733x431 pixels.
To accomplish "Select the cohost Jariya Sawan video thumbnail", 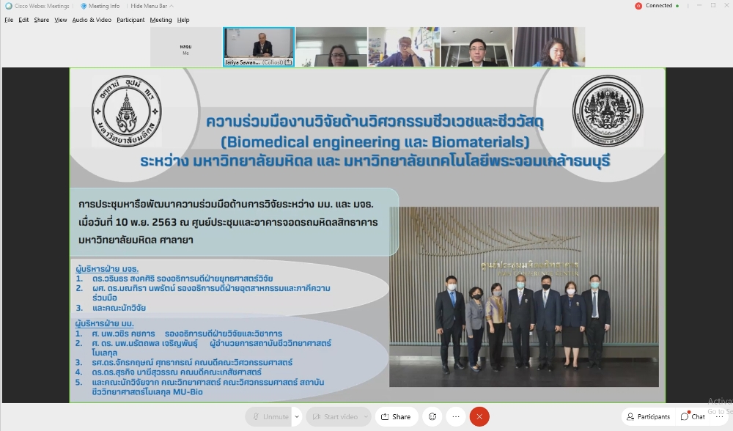I will [x=259, y=47].
